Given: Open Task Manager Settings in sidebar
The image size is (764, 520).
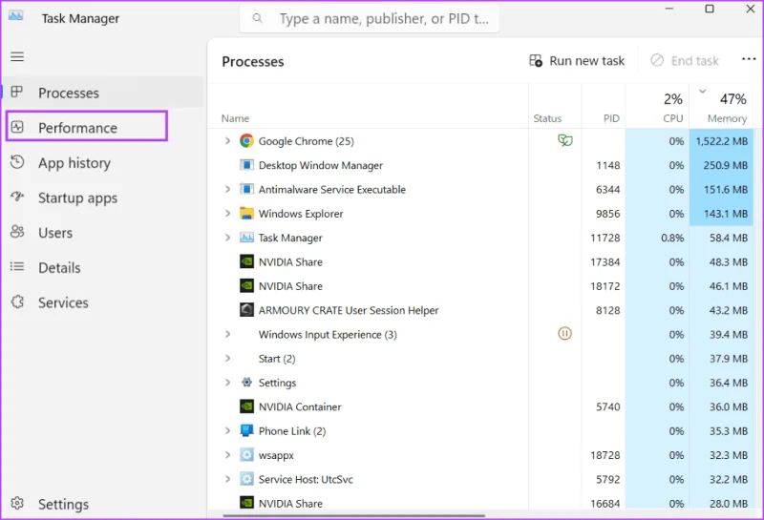Looking at the screenshot, I should click(x=103, y=504).
